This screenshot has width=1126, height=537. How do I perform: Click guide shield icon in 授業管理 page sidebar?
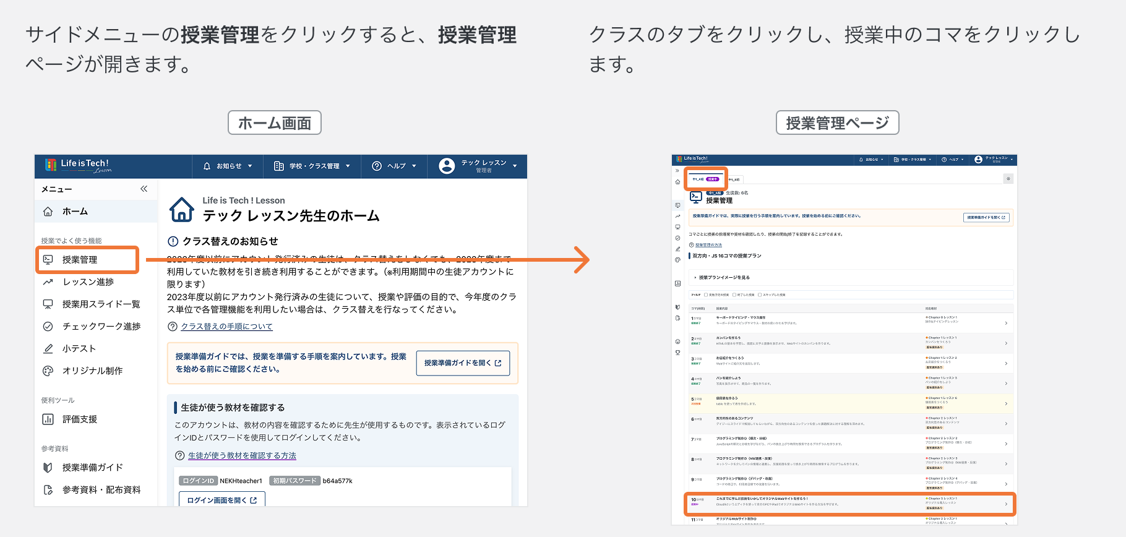(x=677, y=307)
